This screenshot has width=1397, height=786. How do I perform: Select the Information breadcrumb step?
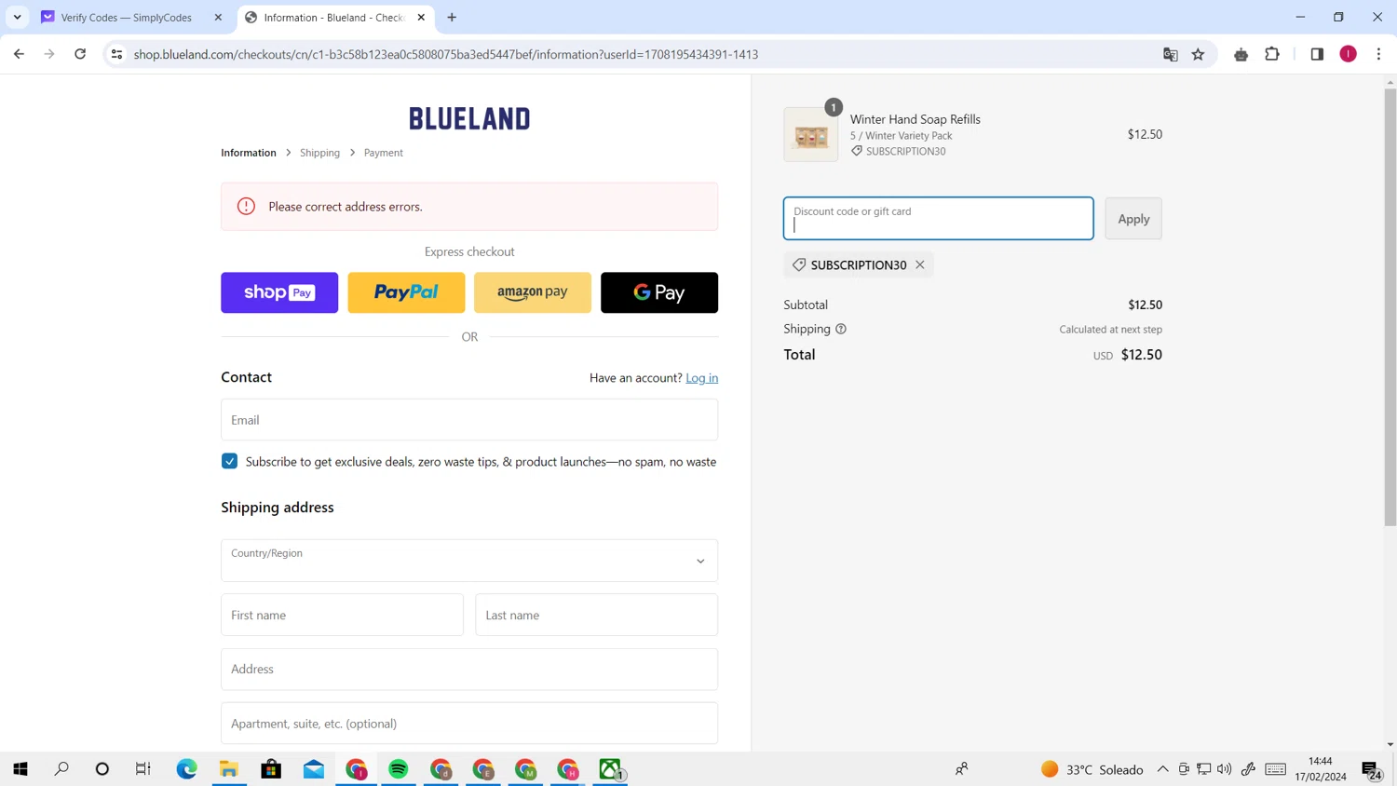[x=249, y=153]
